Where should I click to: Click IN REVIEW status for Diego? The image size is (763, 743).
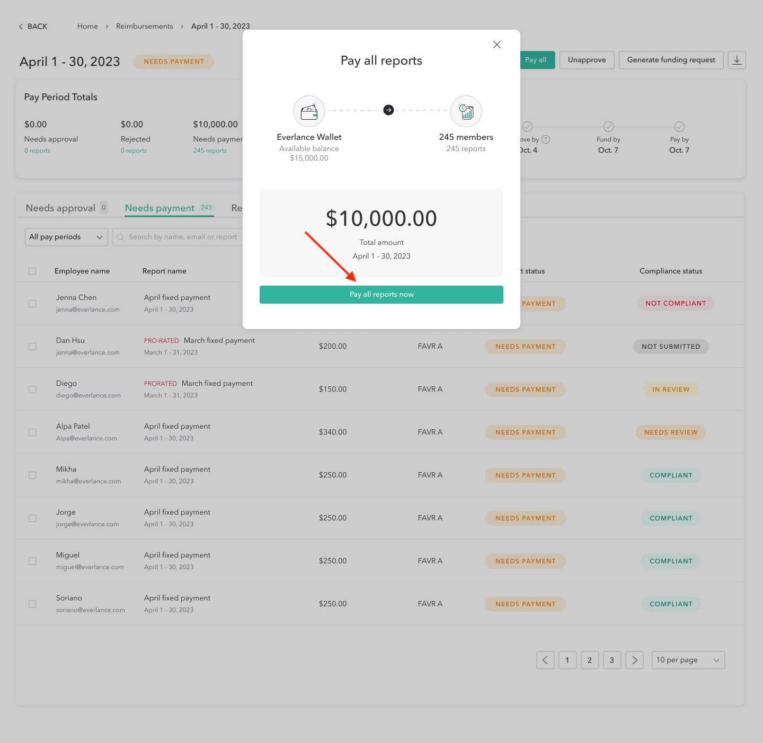[671, 390]
